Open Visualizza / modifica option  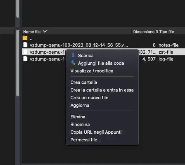coord(92,71)
